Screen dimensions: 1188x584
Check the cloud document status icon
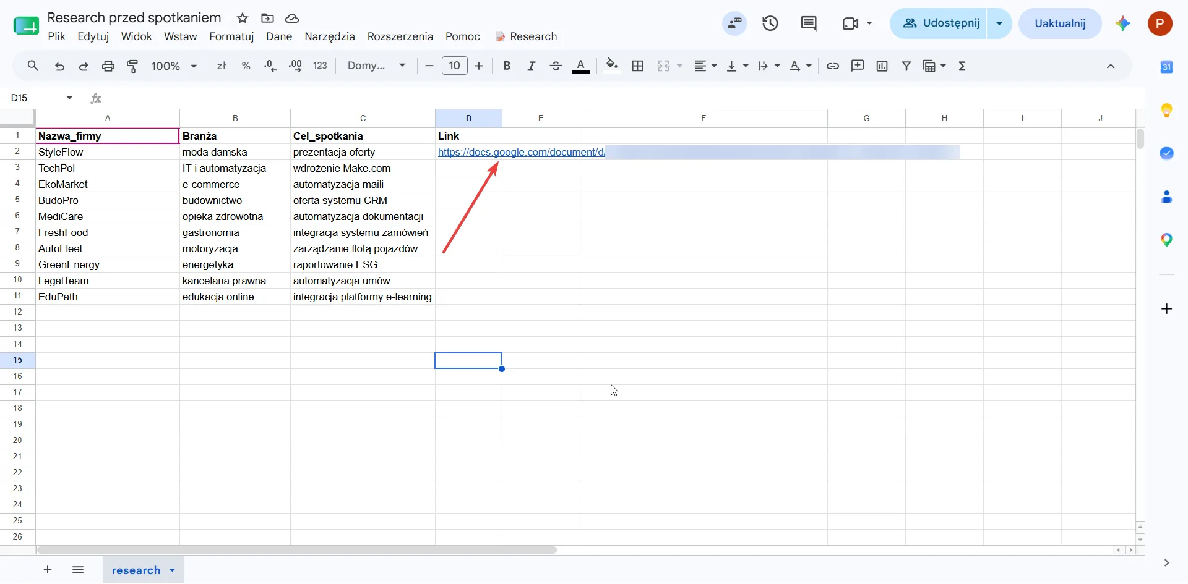[x=292, y=18]
